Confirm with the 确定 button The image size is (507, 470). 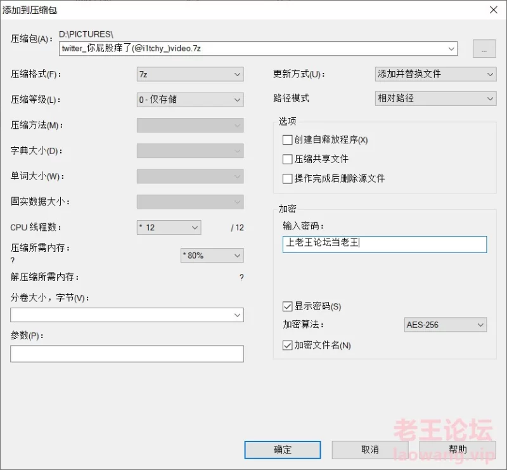click(283, 450)
